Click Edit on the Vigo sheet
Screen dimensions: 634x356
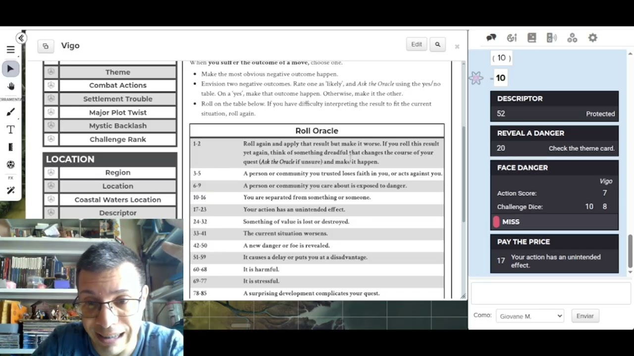pyautogui.click(x=417, y=44)
